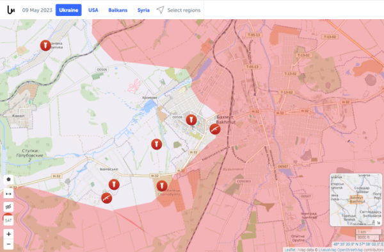Open the Select regions dropdown
Screen dimensions: 384x252
179,10
